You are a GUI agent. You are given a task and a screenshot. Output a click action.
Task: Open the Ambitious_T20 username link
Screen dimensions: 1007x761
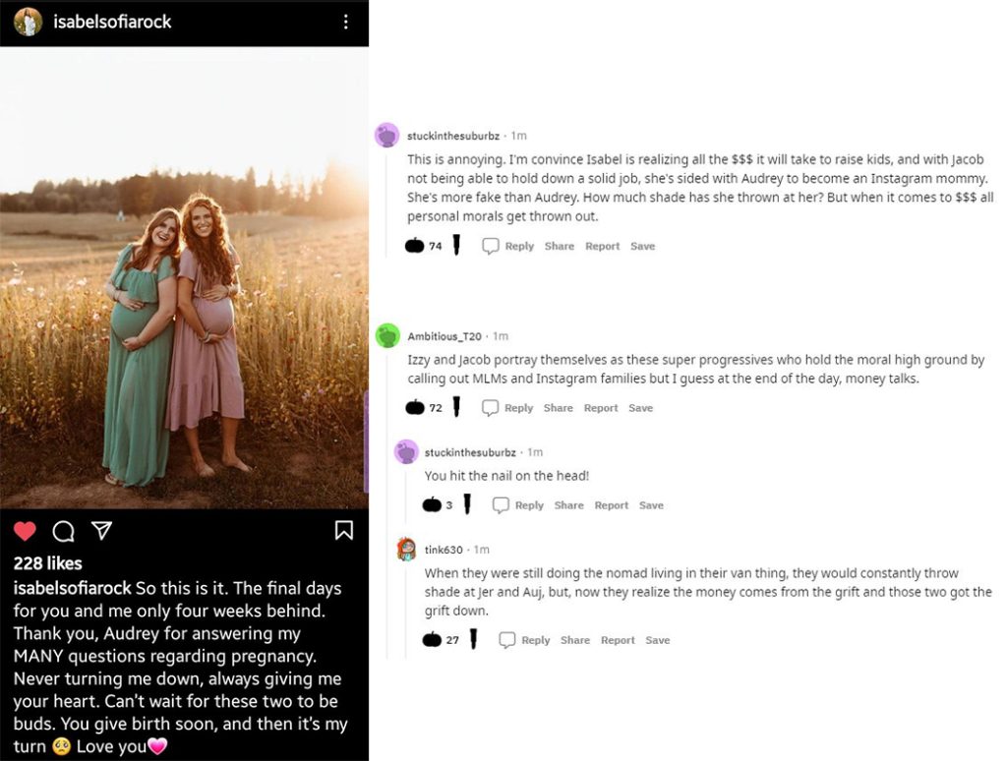click(x=444, y=336)
